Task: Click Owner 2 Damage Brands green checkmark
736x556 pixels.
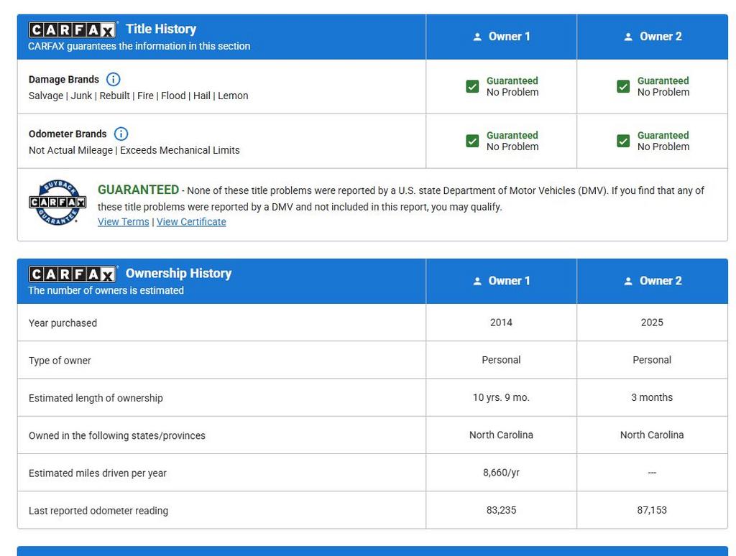Action: (x=623, y=87)
